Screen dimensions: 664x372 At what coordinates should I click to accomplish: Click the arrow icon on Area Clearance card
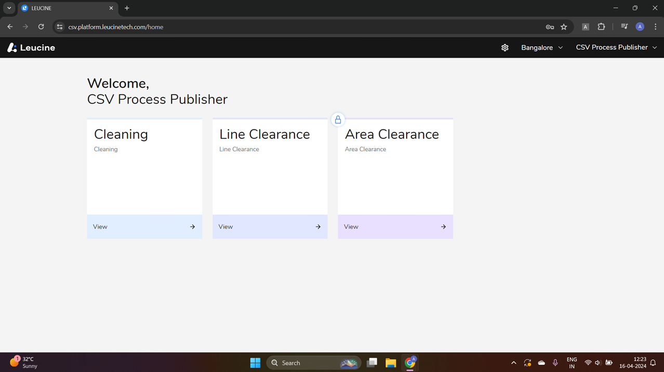click(x=443, y=227)
